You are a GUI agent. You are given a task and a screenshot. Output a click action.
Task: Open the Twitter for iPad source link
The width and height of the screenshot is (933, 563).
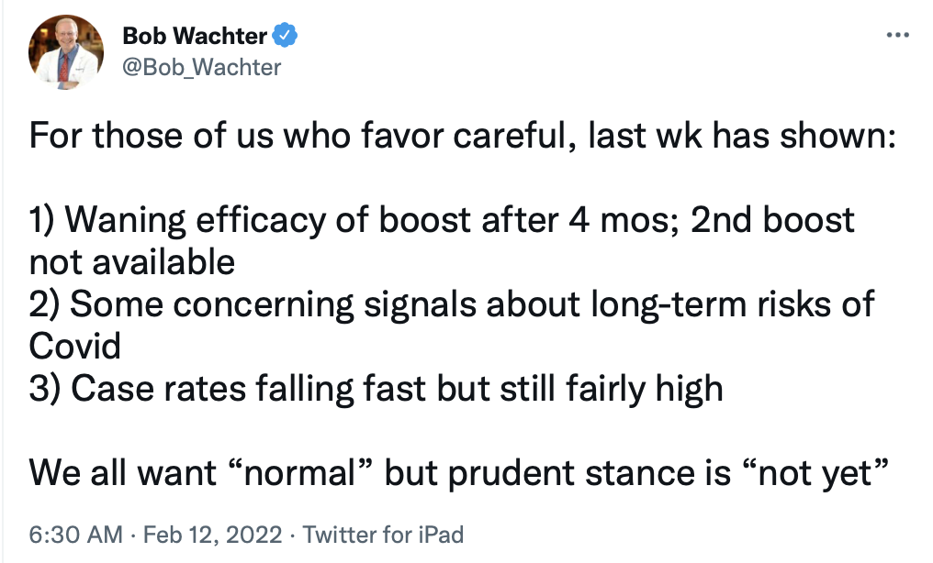(383, 534)
